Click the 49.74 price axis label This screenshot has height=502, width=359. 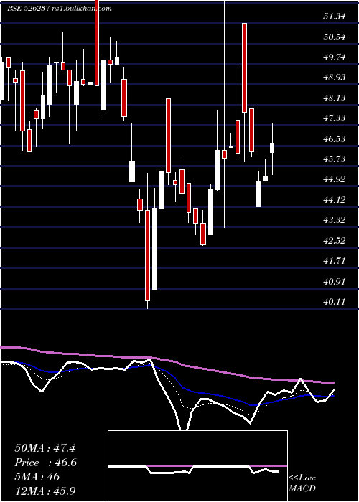click(x=335, y=57)
